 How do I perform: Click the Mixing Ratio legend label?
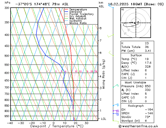pos(78,23)
